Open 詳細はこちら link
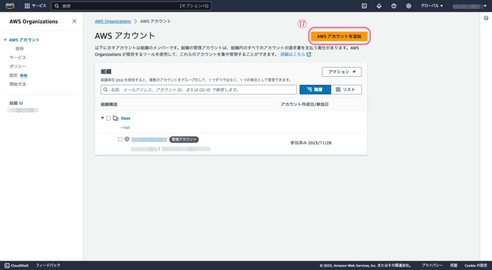The height and width of the screenshot is (270, 492). pyautogui.click(x=293, y=55)
